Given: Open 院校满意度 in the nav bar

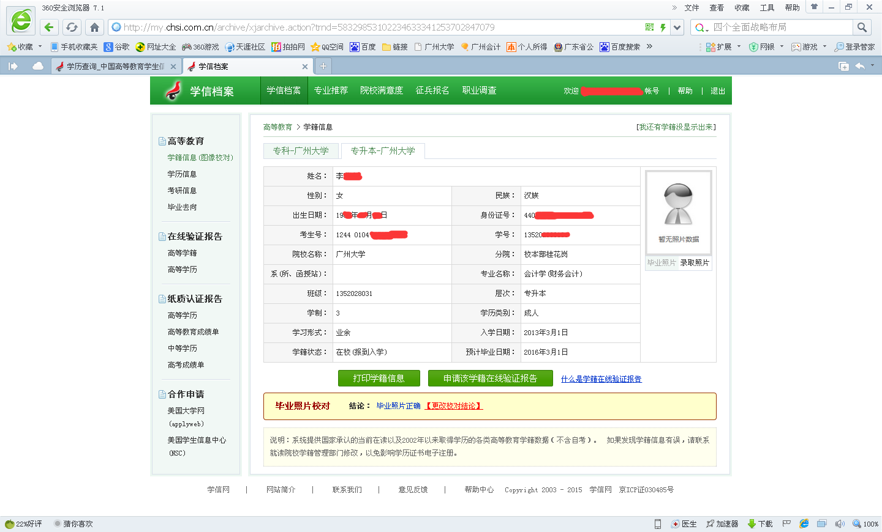Looking at the screenshot, I should pos(382,91).
